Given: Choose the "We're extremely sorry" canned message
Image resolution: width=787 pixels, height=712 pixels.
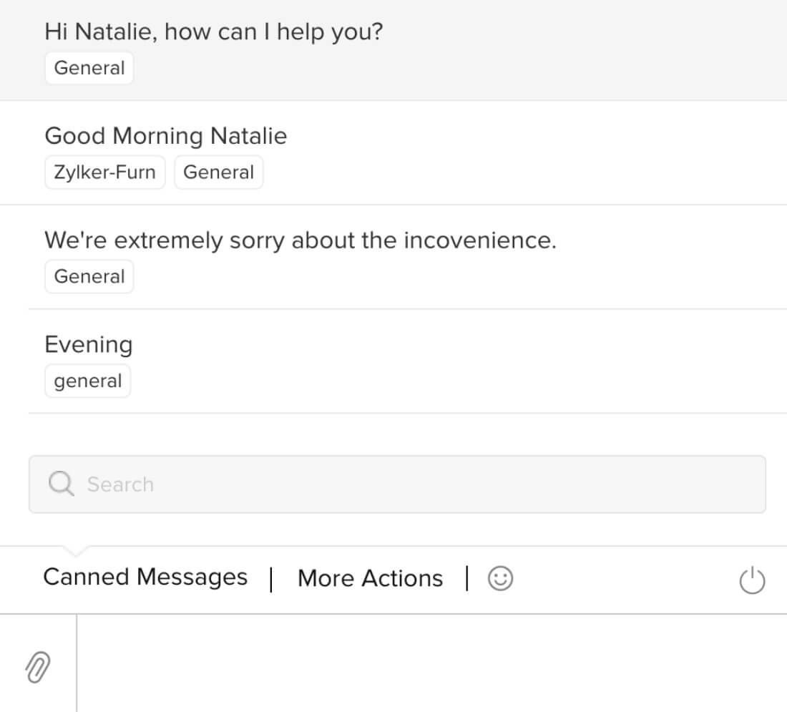Looking at the screenshot, I should pos(300,240).
